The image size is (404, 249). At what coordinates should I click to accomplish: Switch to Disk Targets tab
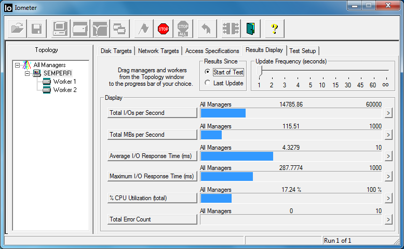(x=116, y=51)
